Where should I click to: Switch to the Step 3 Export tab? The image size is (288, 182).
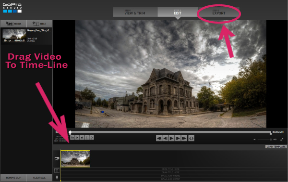218,12
